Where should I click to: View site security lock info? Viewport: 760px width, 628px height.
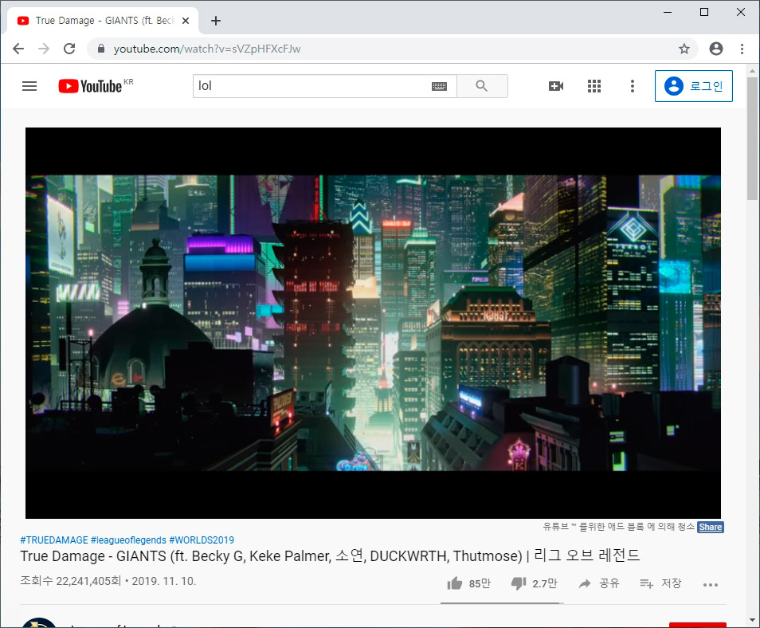tap(101, 49)
